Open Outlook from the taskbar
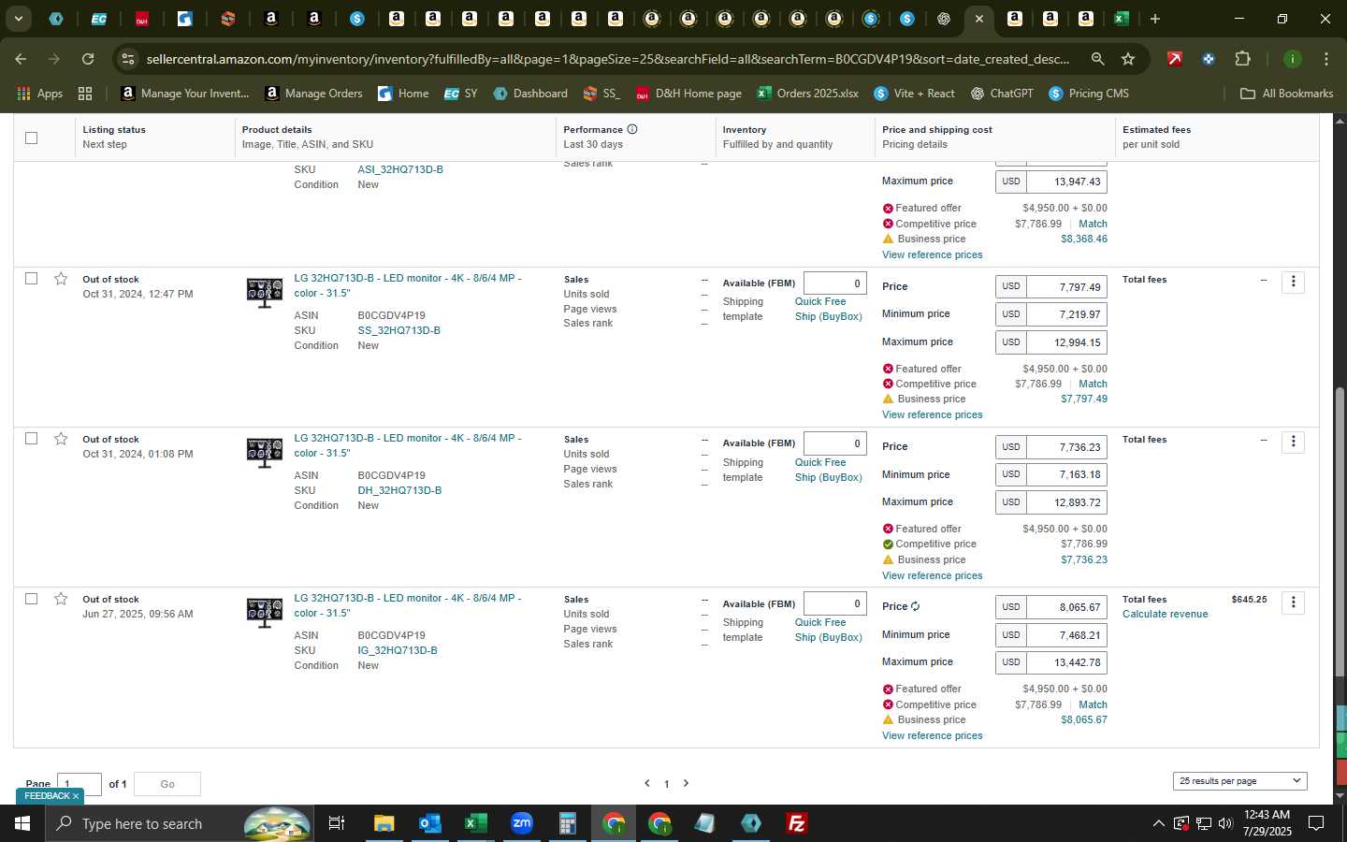1347x842 pixels. coord(429,823)
